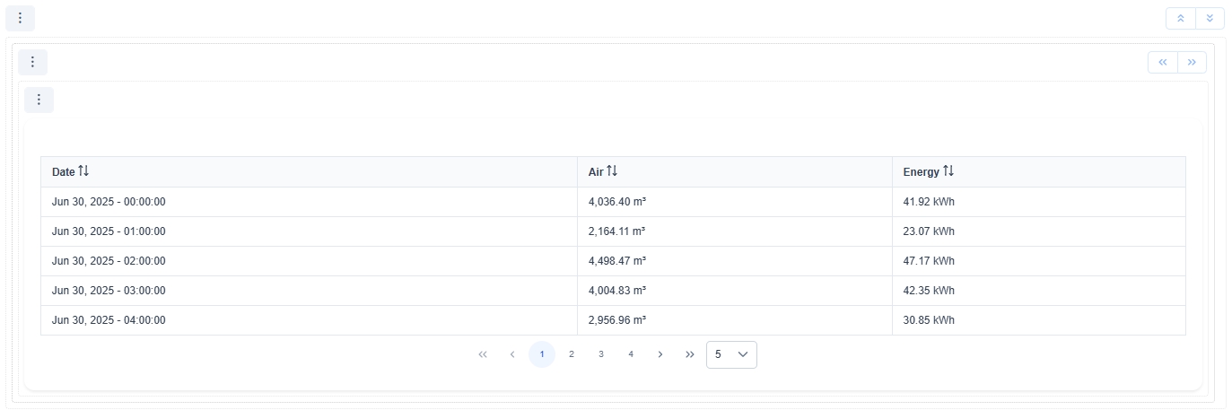Image resolution: width=1232 pixels, height=410 pixels.
Task: Go to page 4 of table
Action: (631, 354)
